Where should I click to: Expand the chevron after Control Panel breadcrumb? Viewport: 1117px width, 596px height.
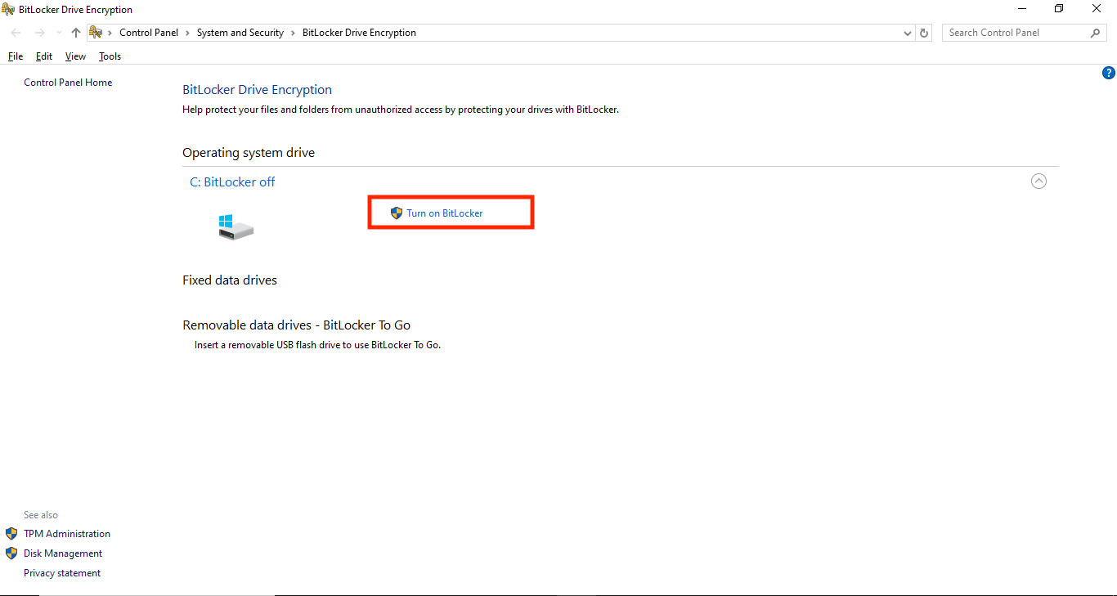[187, 33]
